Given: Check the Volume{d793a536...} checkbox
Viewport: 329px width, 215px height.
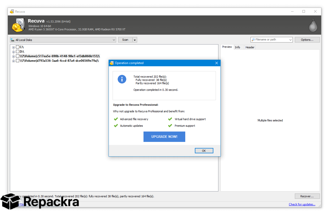Looking at the screenshot, I should pos(17,61).
